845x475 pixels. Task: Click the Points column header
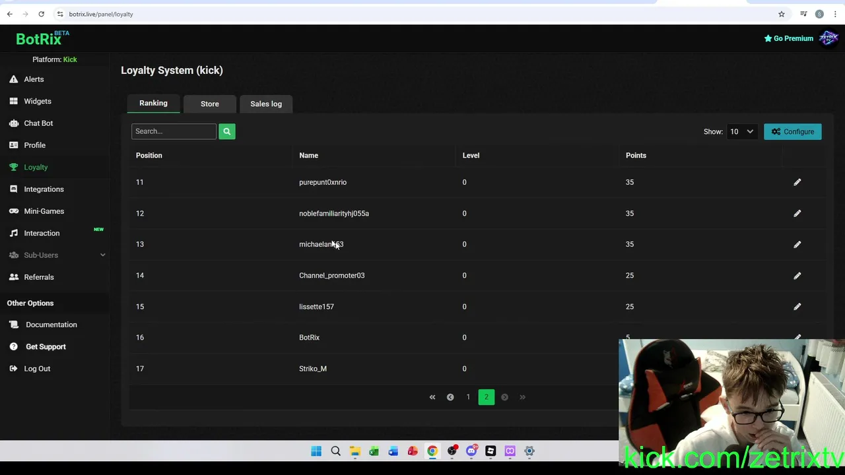[636, 155]
